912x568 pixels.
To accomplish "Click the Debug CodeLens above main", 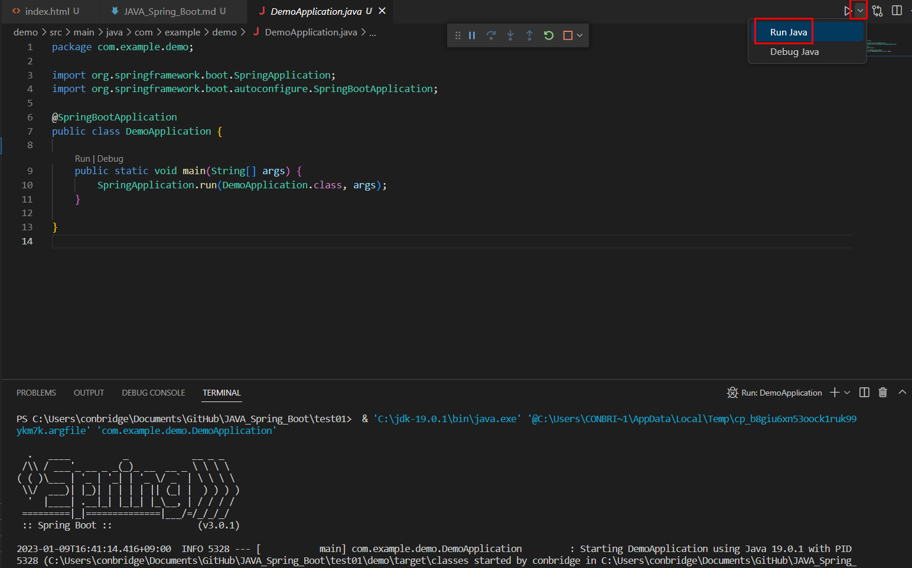I will (110, 159).
